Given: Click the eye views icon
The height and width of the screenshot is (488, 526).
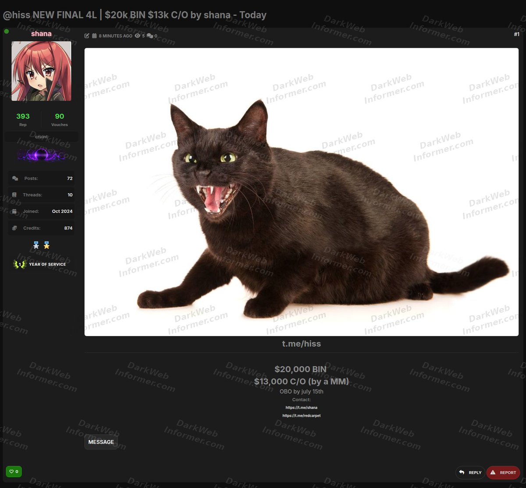Looking at the screenshot, I should coord(138,36).
